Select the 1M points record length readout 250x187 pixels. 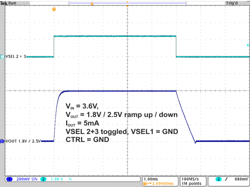tap(191, 183)
